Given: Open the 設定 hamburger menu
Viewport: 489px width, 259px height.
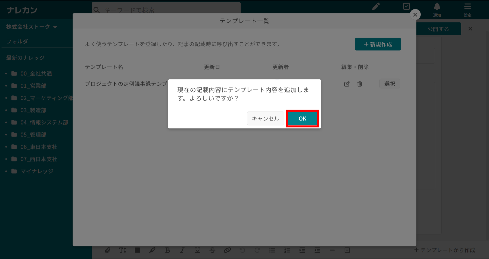Looking at the screenshot, I should coord(467,9).
